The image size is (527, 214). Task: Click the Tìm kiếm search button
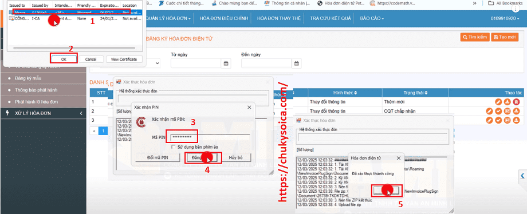click(x=474, y=37)
